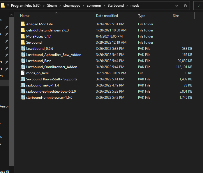Click the 3/27/2022 10:09 PM date cell
Viewport: 203px width, 173px height.
point(111,73)
